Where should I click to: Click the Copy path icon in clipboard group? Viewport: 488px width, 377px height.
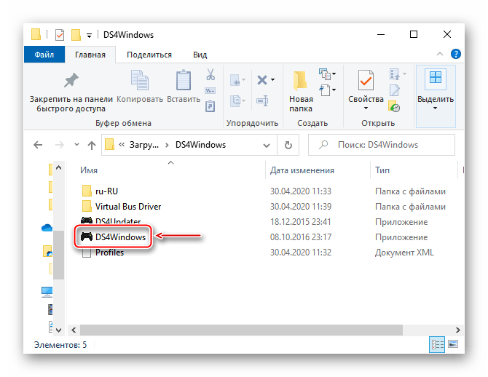pos(210,91)
